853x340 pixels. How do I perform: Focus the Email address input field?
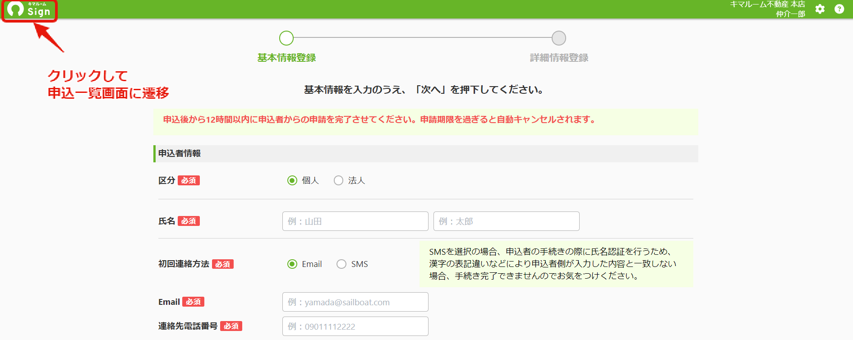click(x=355, y=302)
